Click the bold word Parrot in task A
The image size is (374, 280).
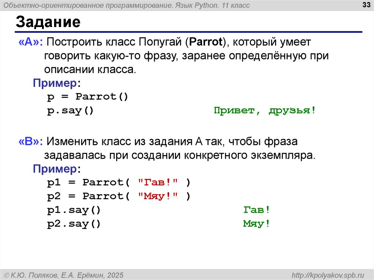(205, 42)
